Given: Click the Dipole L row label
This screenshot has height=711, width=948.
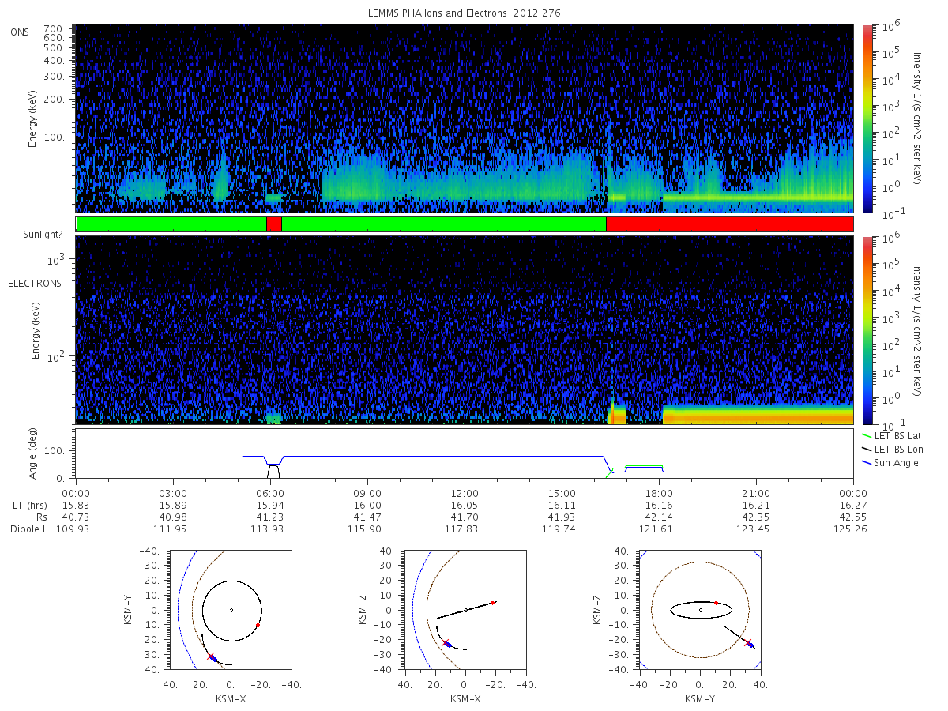Looking at the screenshot, I should [31, 529].
